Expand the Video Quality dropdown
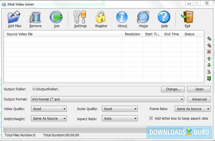Viewport: 215px width, 141px height. point(49,109)
